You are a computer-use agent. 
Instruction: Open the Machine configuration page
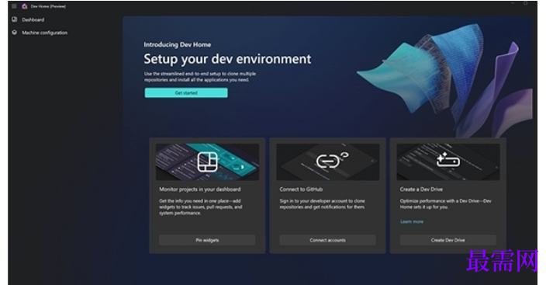(44, 33)
